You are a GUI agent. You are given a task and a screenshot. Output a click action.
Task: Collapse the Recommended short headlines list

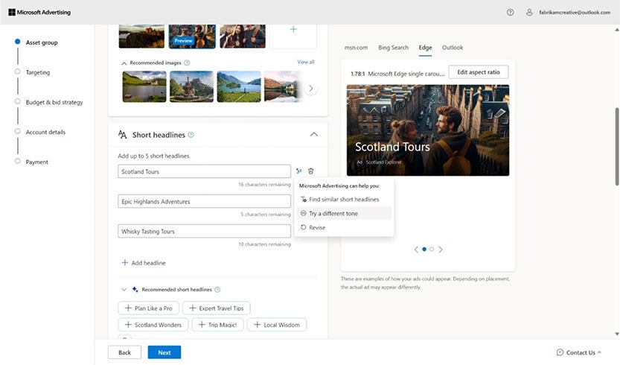point(124,289)
